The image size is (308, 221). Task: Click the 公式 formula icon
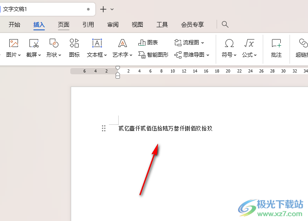click(x=249, y=43)
